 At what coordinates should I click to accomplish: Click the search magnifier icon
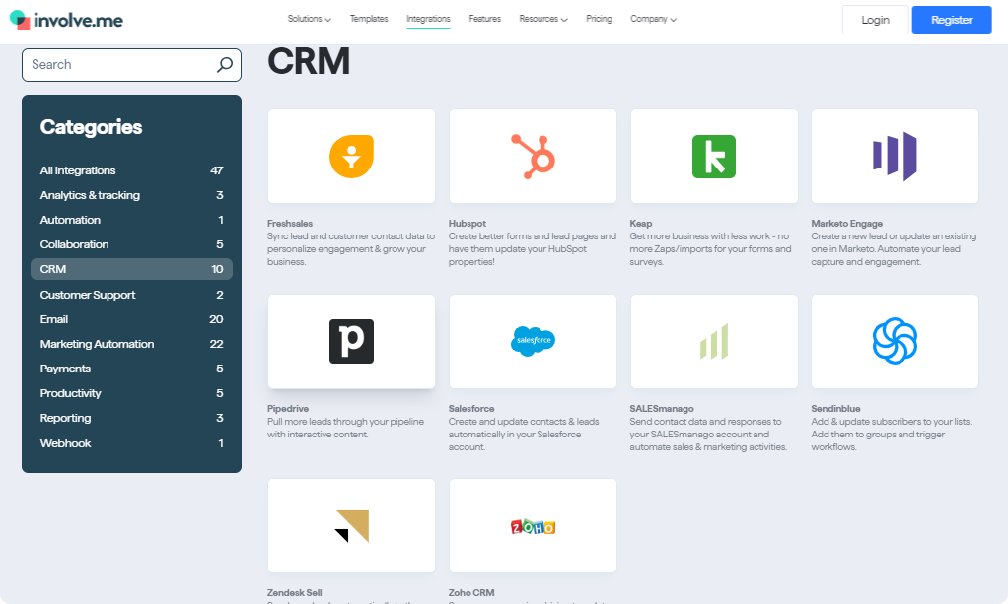[224, 65]
